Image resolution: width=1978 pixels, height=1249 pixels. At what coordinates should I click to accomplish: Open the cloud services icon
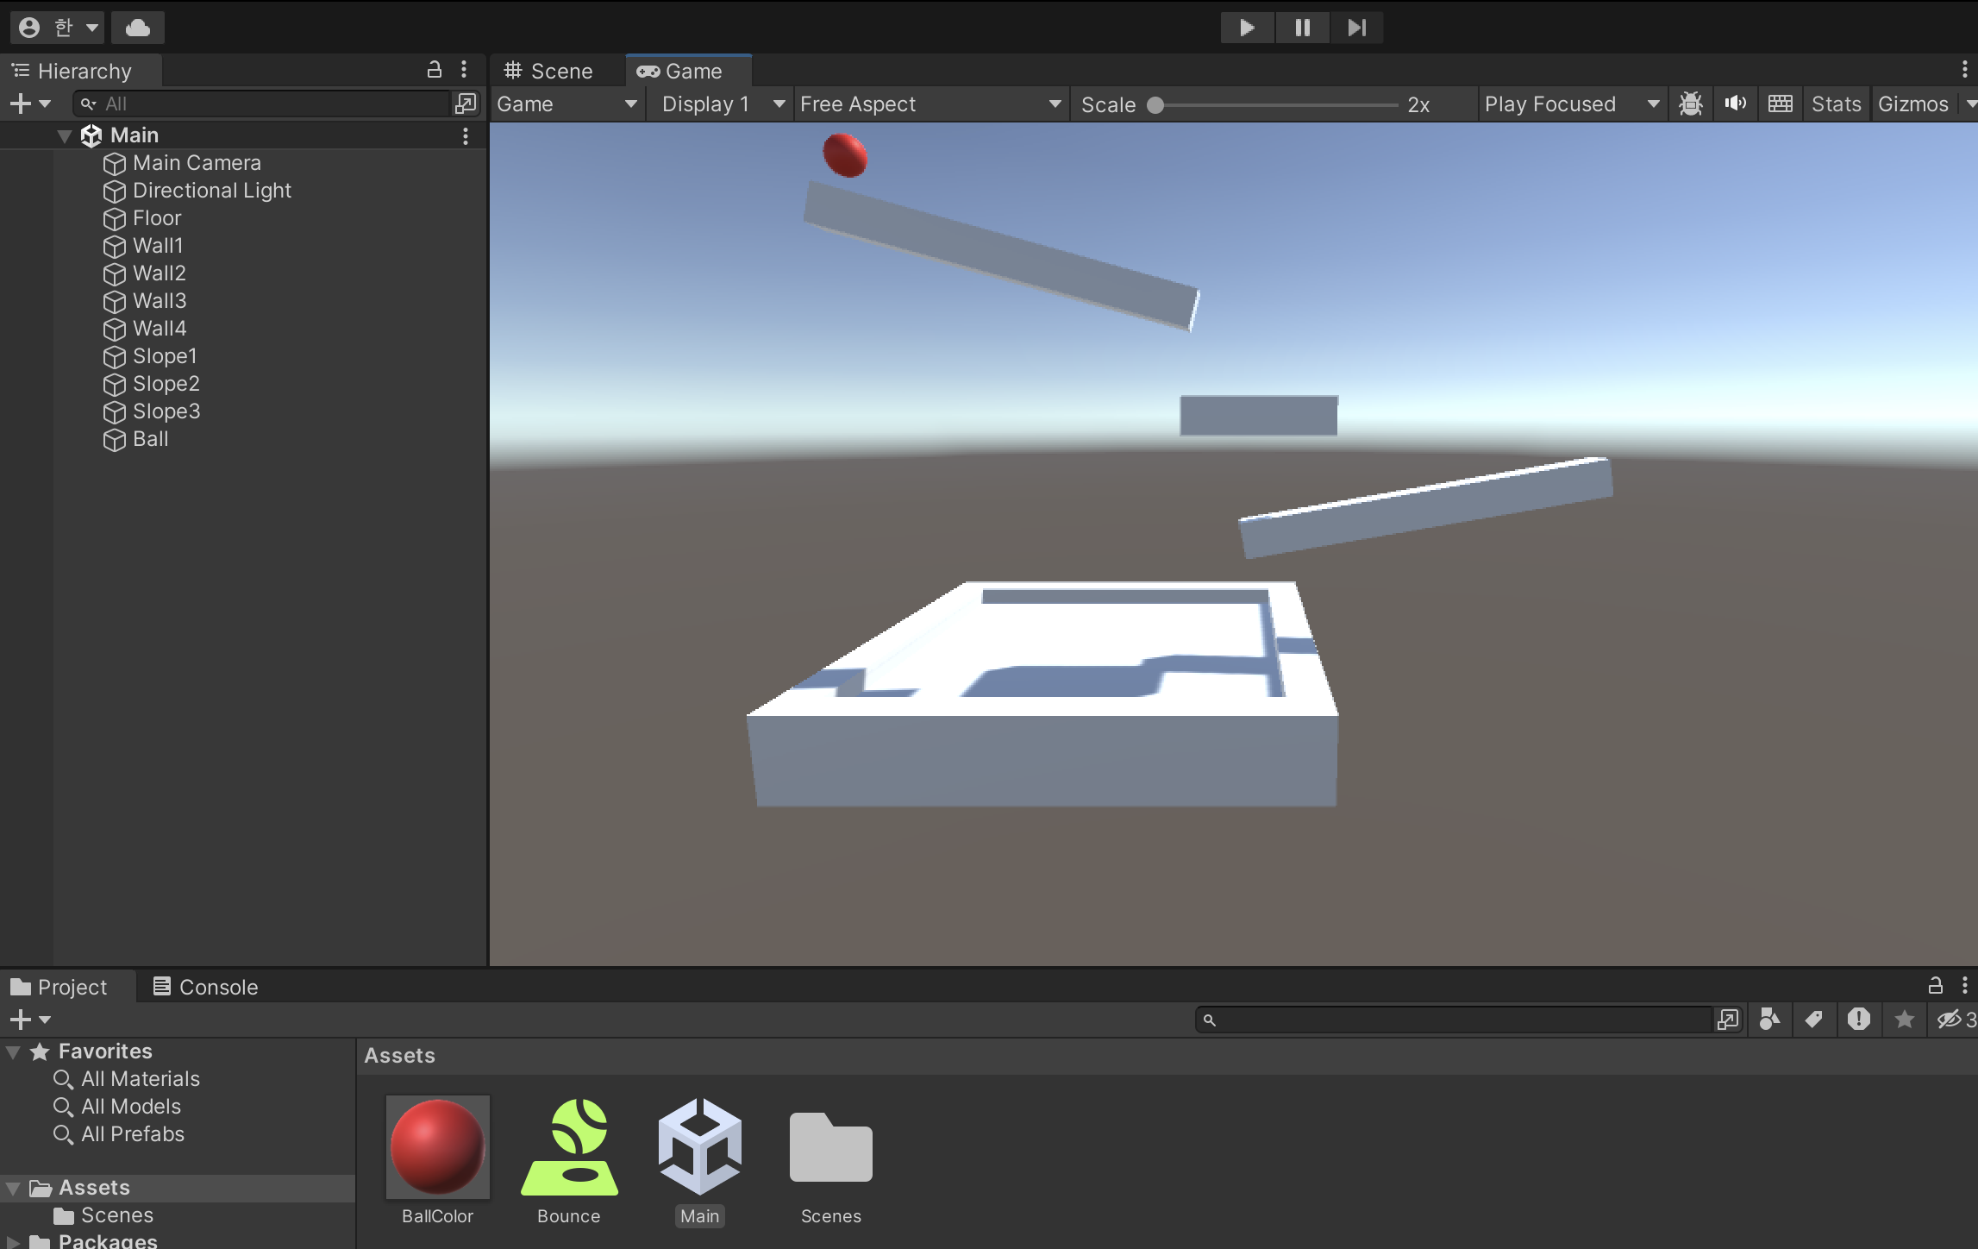[x=138, y=28]
